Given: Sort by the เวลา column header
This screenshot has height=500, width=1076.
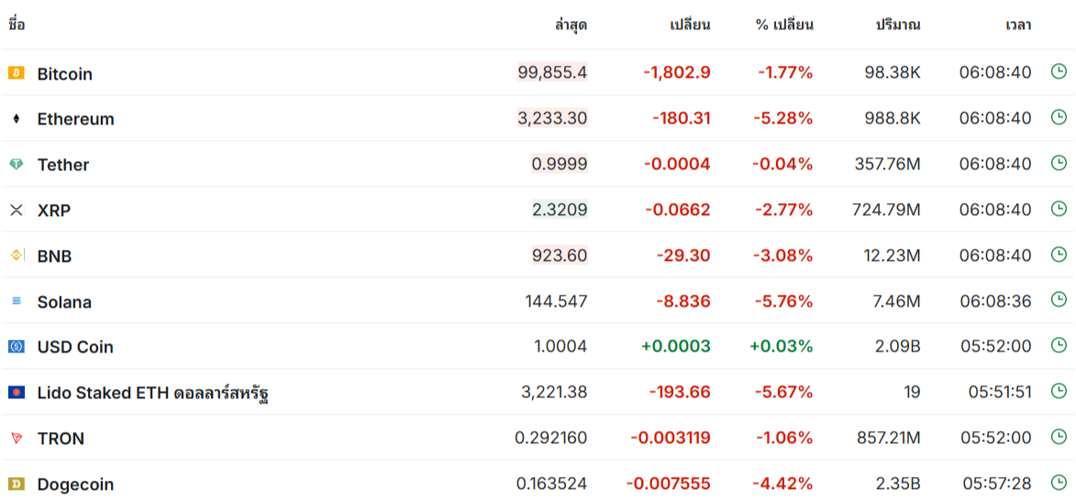Looking at the screenshot, I should 1017,25.
